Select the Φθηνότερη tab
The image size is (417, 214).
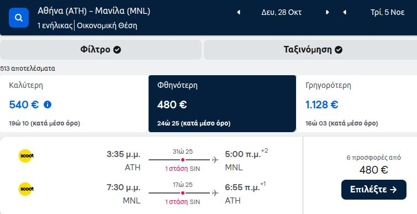click(x=222, y=103)
